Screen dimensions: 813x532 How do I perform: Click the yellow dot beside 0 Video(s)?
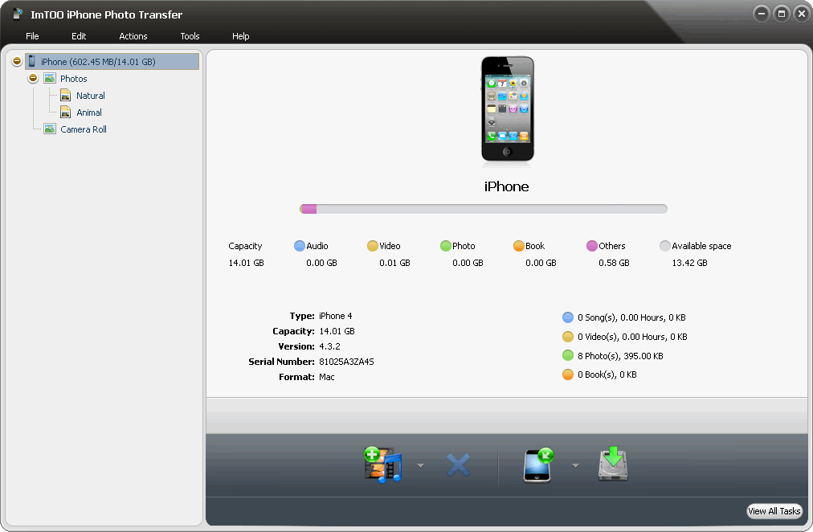(568, 337)
